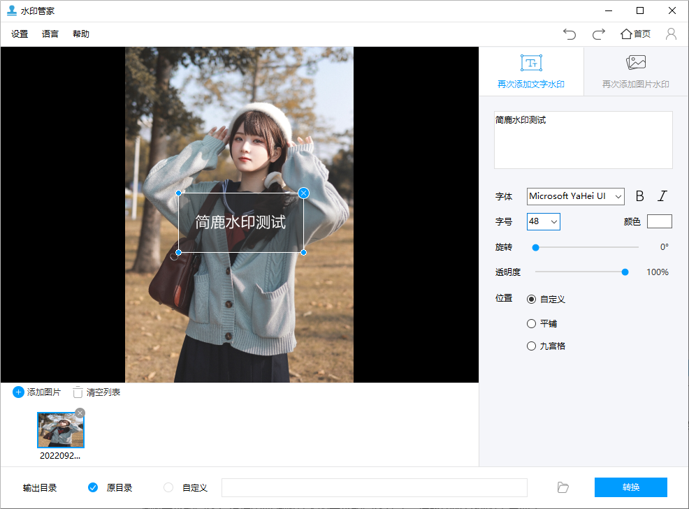Open the 颜色 color swatch
The height and width of the screenshot is (509, 689).
tap(659, 221)
